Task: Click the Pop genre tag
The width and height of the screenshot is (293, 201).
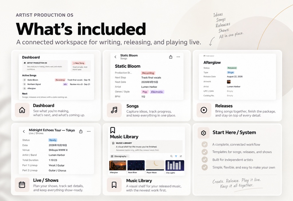Action: click(145, 92)
